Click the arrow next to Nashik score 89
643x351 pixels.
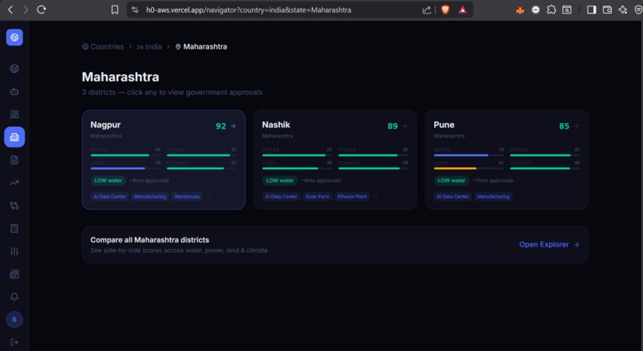(404, 126)
